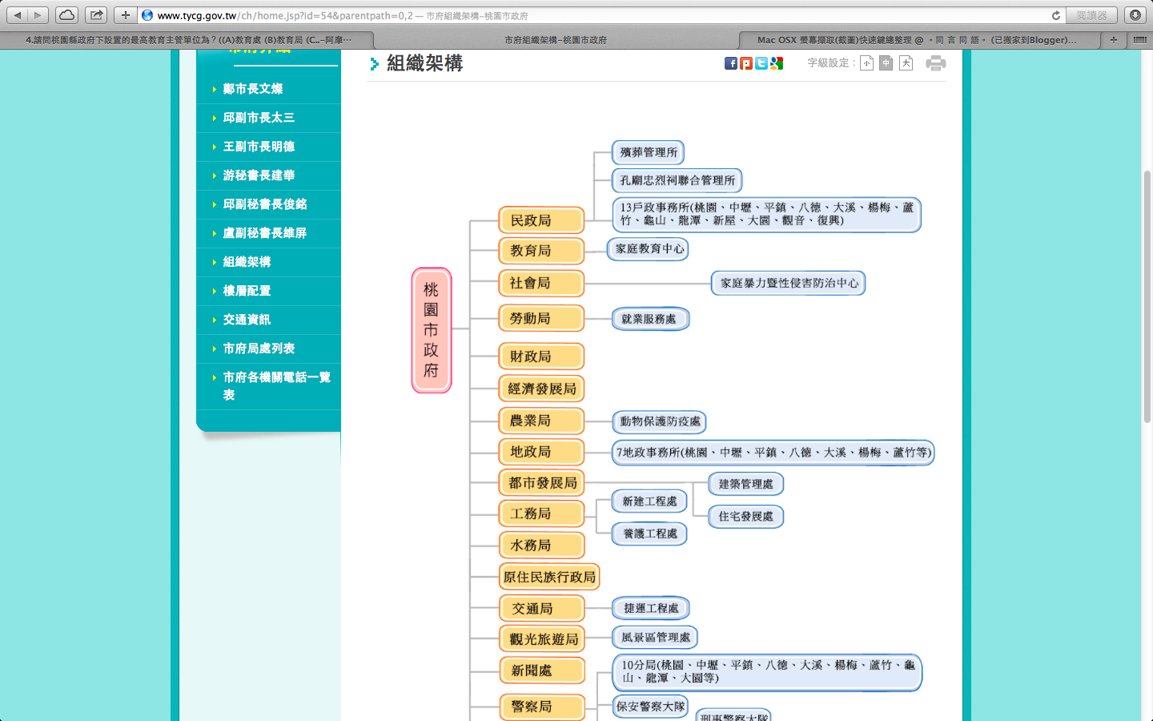1153x721 pixels.
Task: Open 市府局處列表 in sidebar
Action: pos(259,348)
